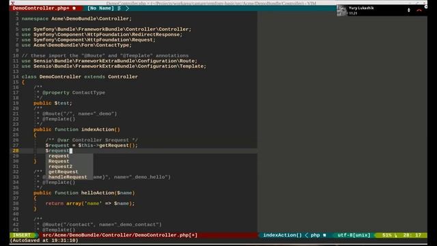The height and width of the screenshot is (246, 437).
Task: Click the 'use ...RedirectResponse;' import line
Action: pos(102,35)
